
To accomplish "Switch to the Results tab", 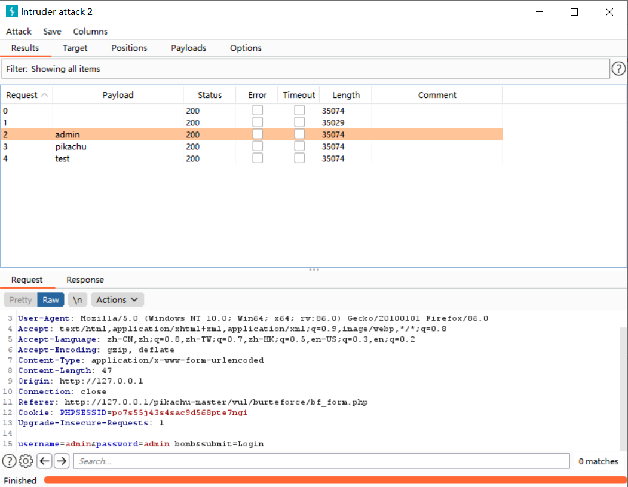I will pyautogui.click(x=25, y=48).
